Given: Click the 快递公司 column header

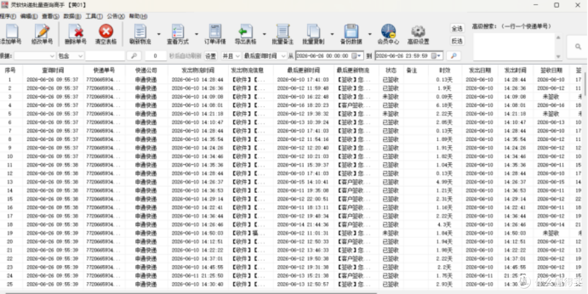Looking at the screenshot, I should (x=146, y=71).
